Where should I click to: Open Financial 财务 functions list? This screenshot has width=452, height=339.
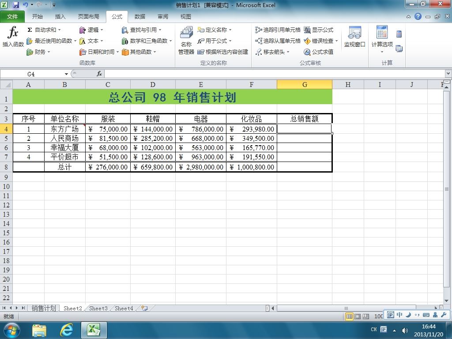[x=38, y=52]
